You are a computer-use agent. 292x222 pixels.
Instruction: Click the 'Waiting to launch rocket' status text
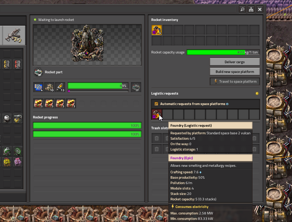tap(56, 20)
